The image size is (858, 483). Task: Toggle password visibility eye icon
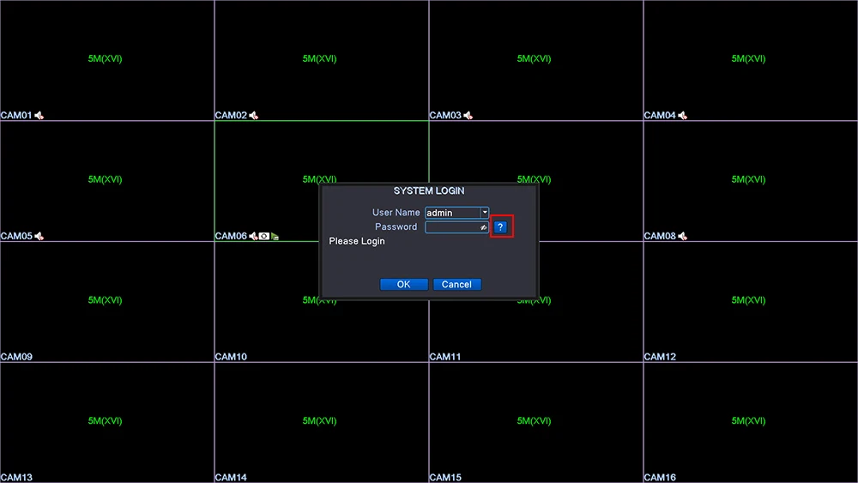click(483, 227)
